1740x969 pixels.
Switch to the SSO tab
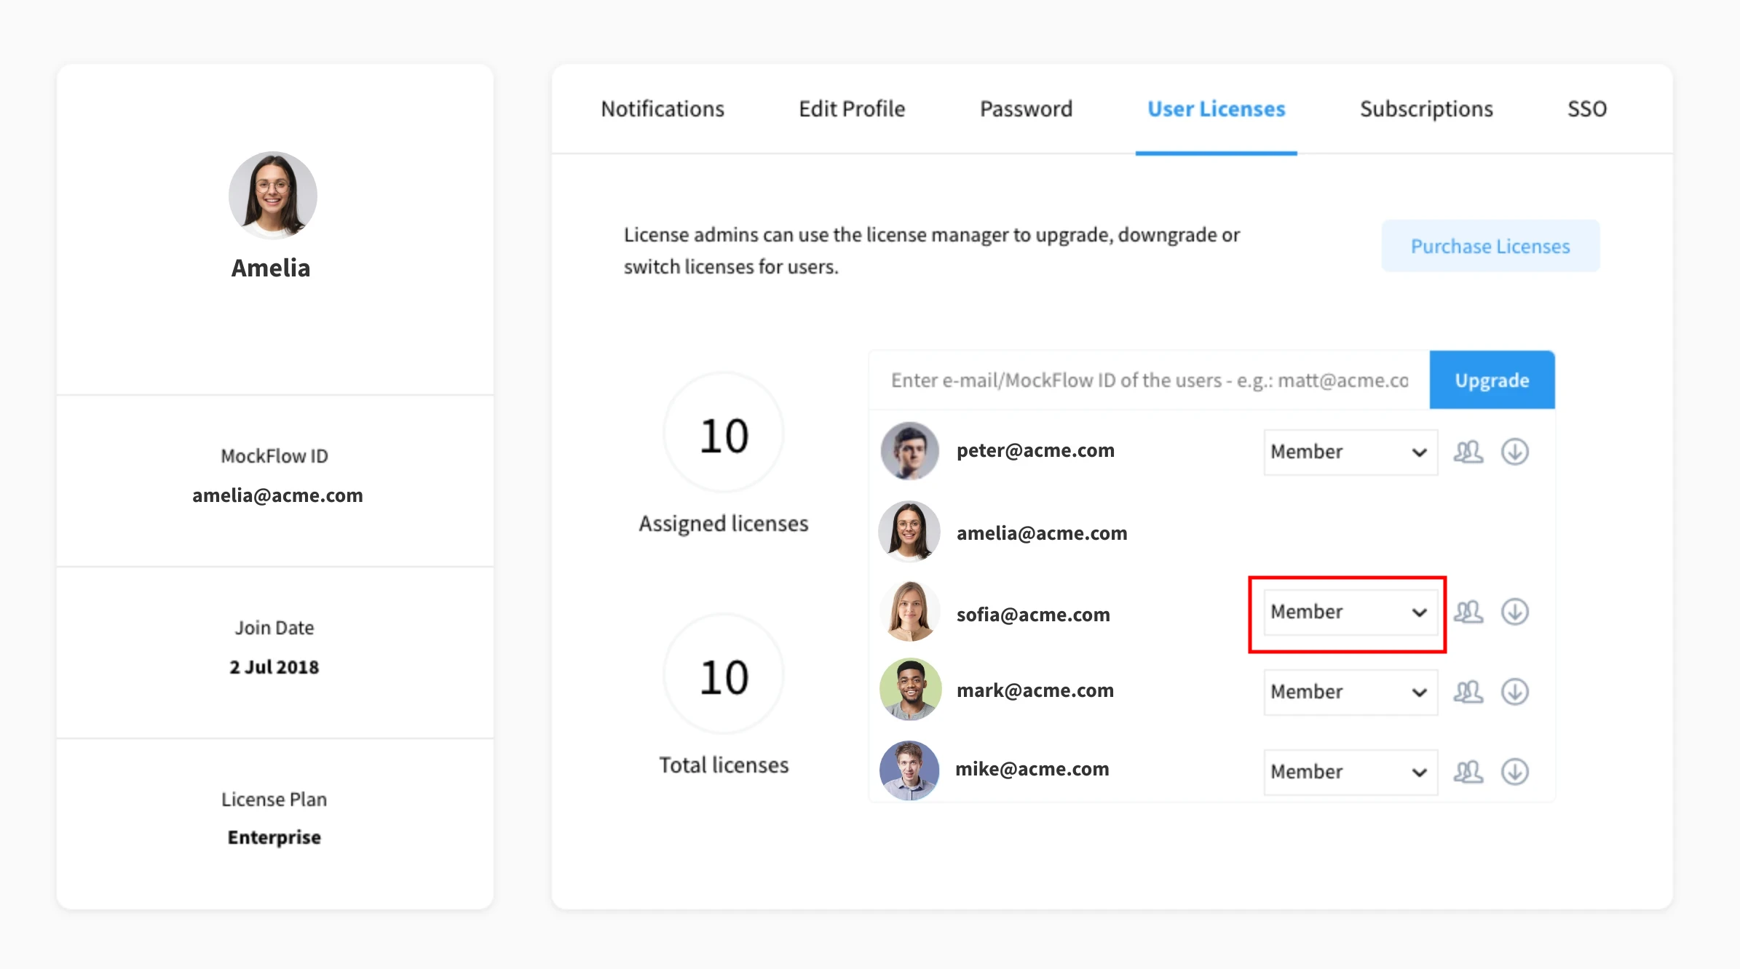point(1587,109)
